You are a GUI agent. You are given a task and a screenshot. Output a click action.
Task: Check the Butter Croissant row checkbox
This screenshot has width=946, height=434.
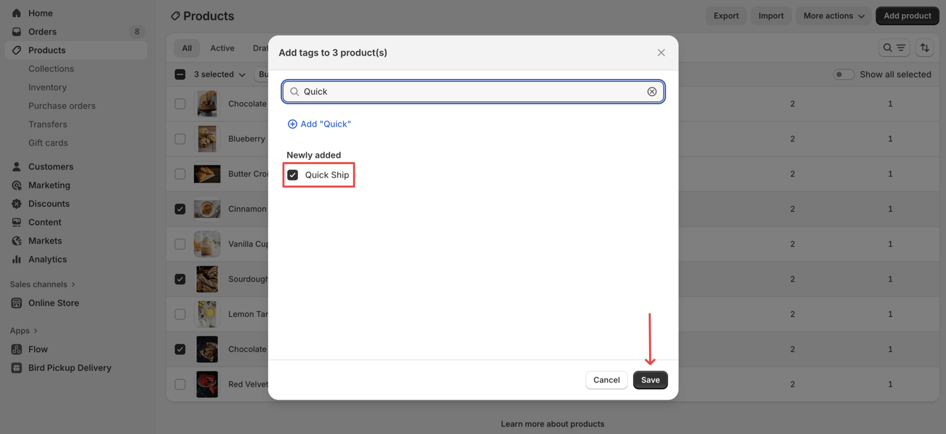click(180, 174)
